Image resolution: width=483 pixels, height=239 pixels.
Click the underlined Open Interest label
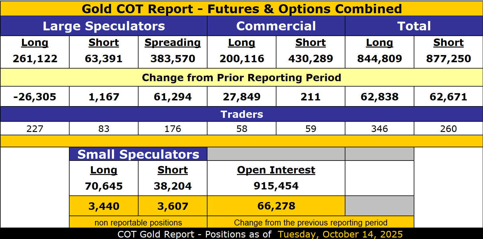(276, 170)
